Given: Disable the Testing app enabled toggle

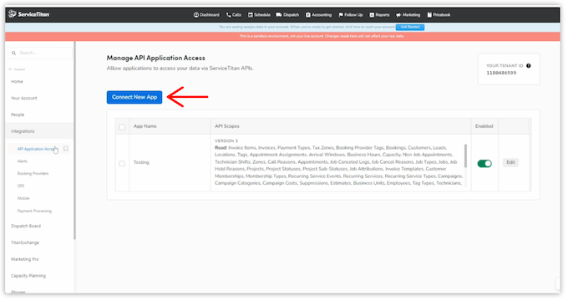Looking at the screenshot, I should pyautogui.click(x=484, y=164).
